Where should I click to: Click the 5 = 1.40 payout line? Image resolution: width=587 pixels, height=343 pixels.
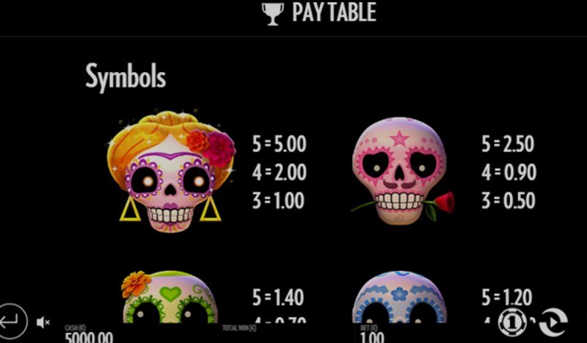point(278,297)
